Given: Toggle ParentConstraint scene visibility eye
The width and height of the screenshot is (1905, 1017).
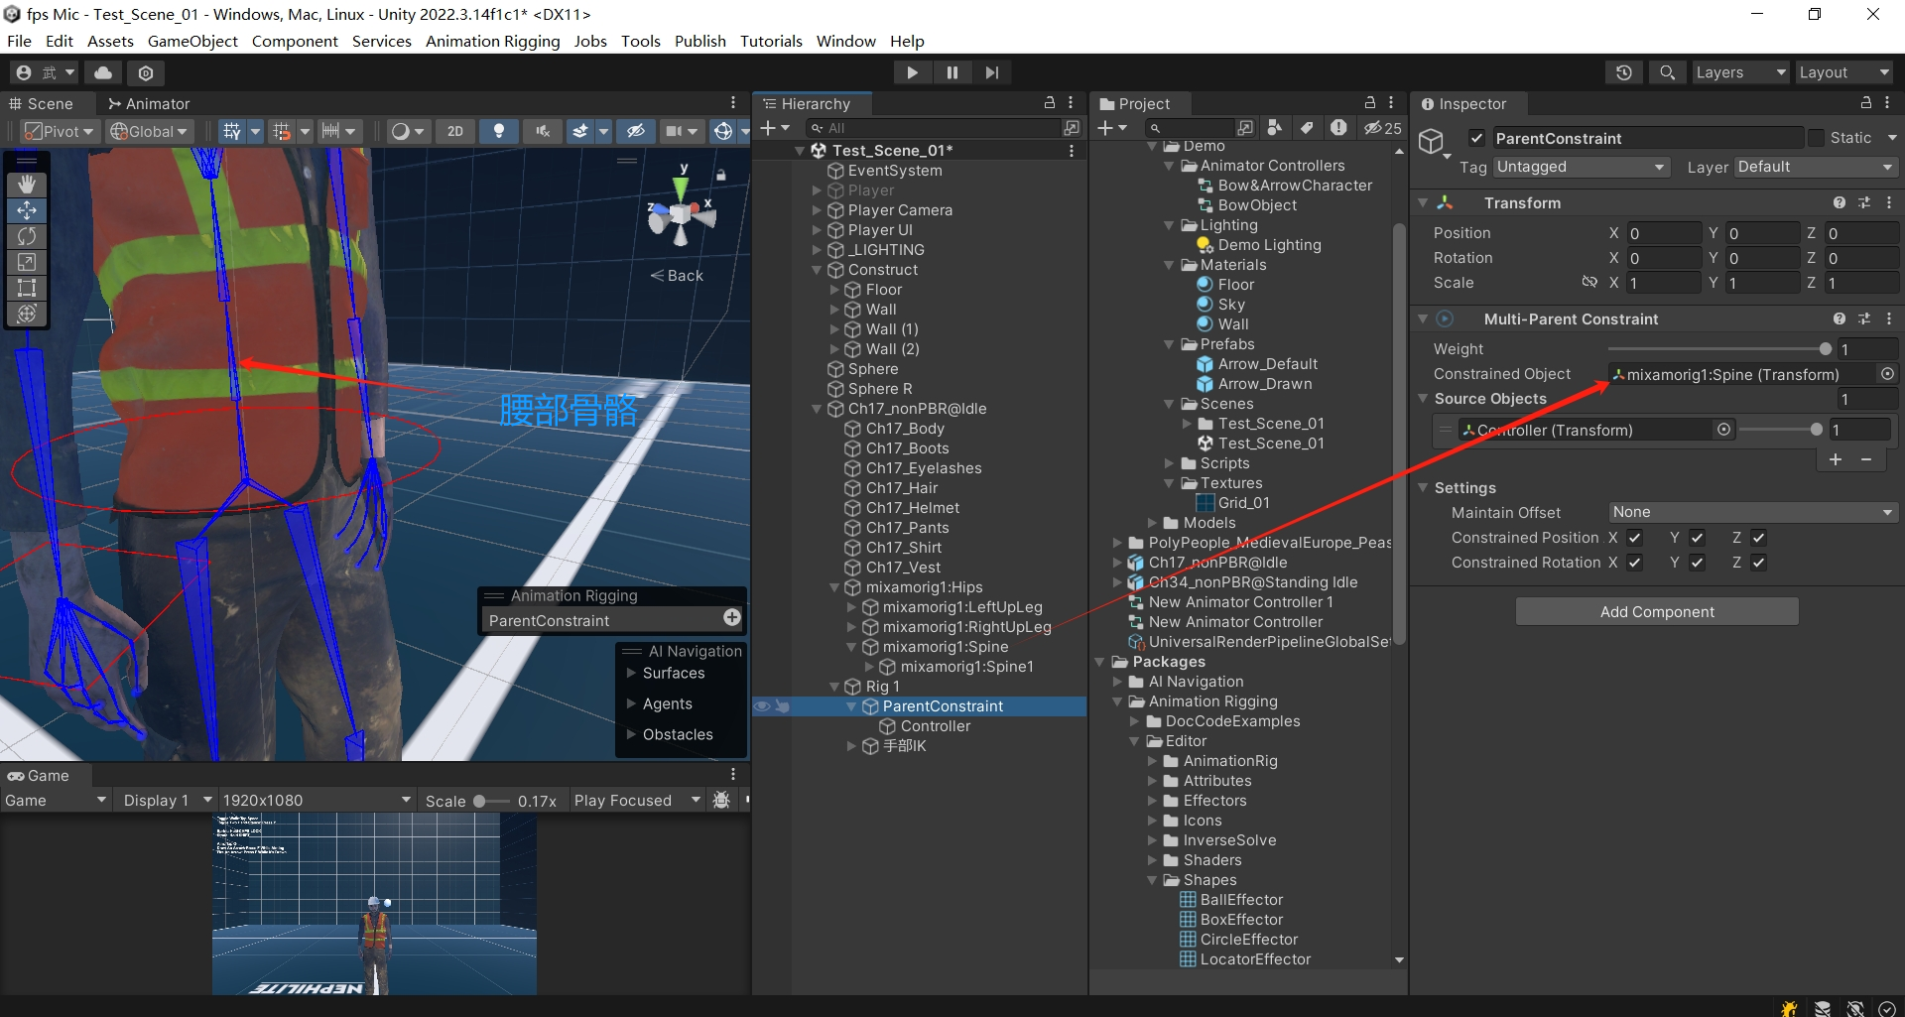Looking at the screenshot, I should [x=762, y=706].
